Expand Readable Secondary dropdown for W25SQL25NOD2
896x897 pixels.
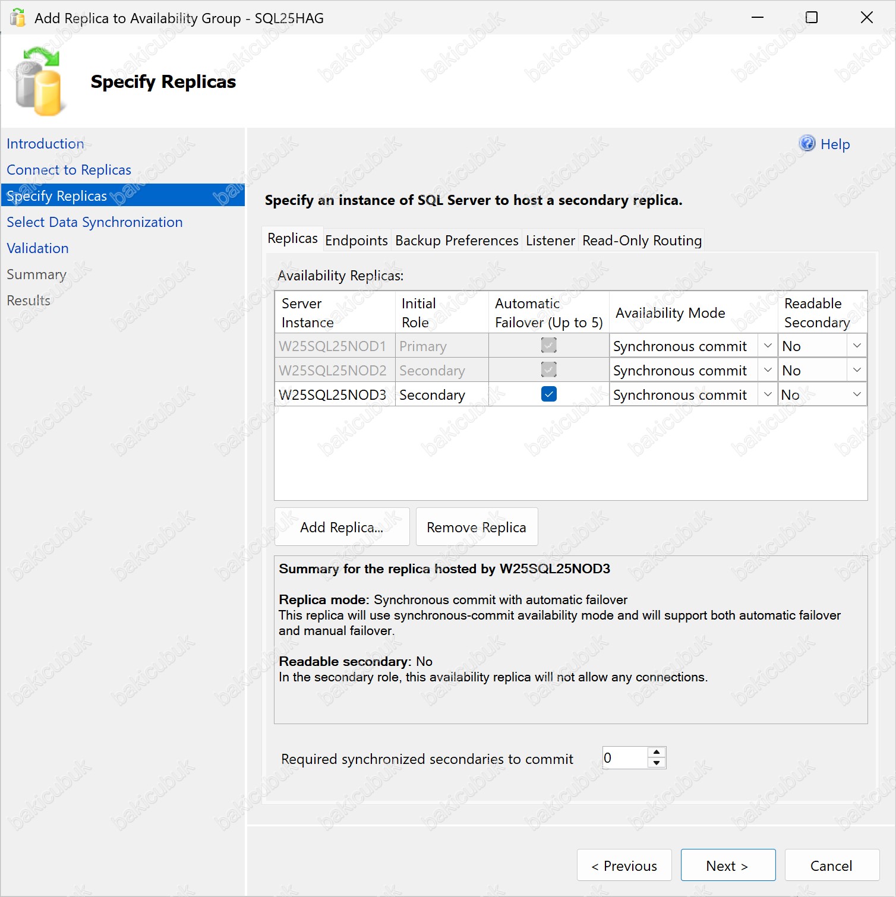click(857, 370)
